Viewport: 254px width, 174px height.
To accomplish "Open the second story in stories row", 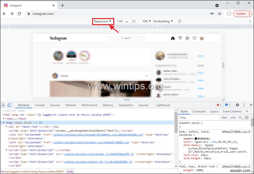I will tap(71, 56).
